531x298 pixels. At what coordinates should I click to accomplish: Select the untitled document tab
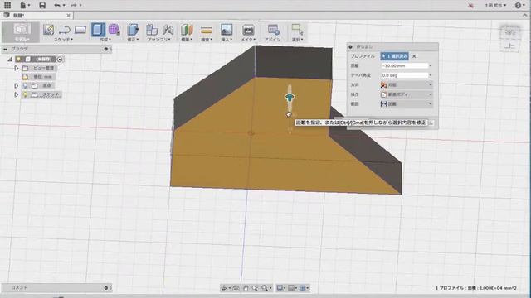[x=37, y=16]
